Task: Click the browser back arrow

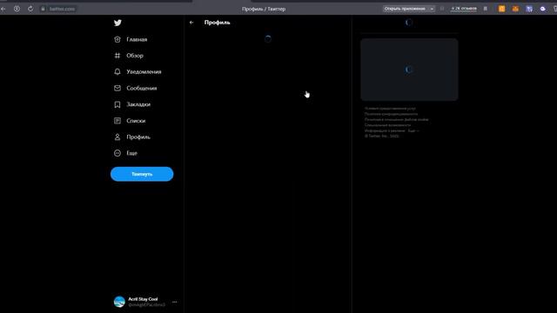Action: click(x=3, y=9)
